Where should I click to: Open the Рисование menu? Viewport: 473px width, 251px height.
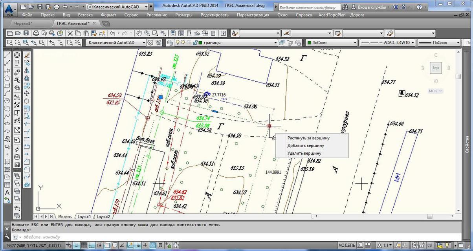[156, 15]
